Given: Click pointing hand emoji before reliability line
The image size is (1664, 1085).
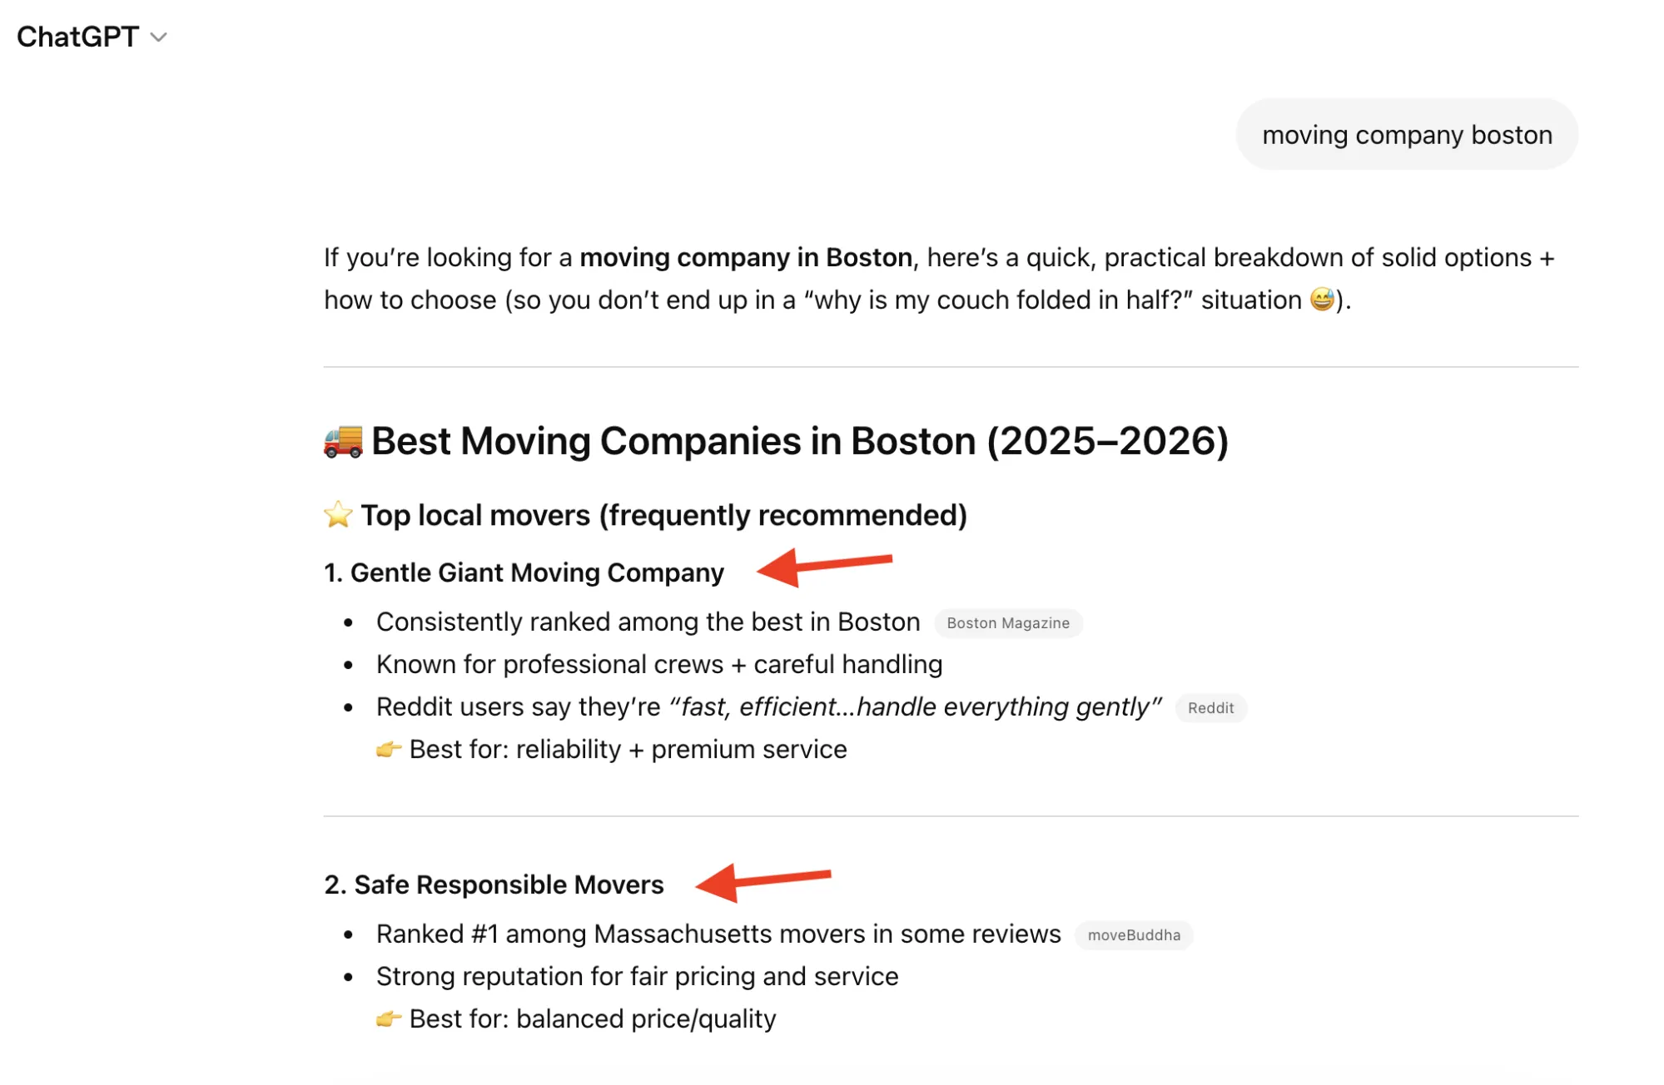Looking at the screenshot, I should 388,750.
